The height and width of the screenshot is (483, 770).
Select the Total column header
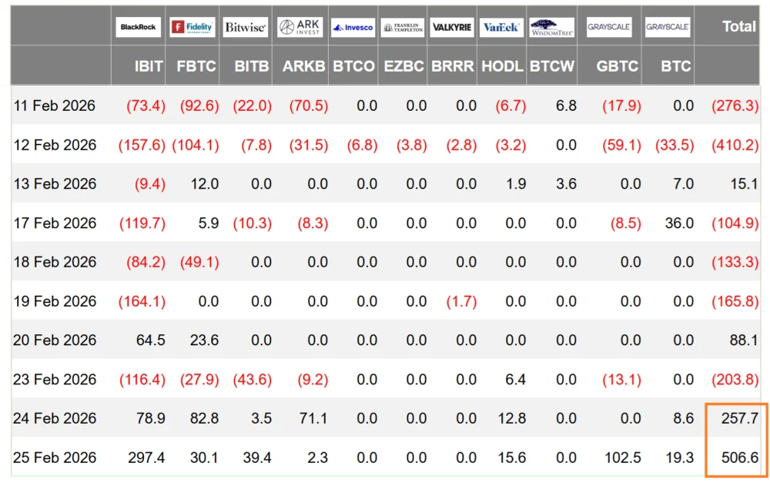[738, 26]
